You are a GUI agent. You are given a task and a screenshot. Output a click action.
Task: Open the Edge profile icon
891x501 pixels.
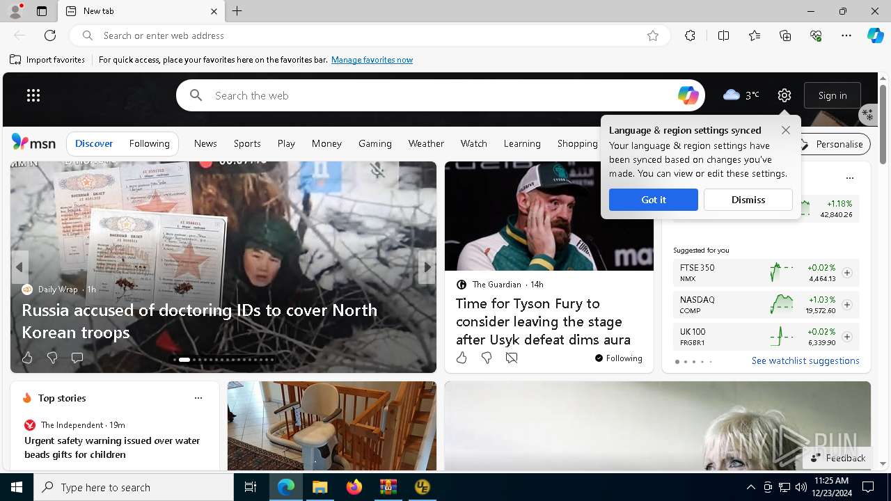coord(15,11)
